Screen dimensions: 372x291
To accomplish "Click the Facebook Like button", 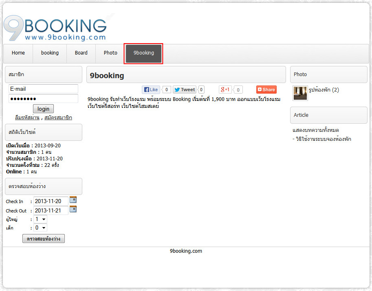I will [151, 90].
